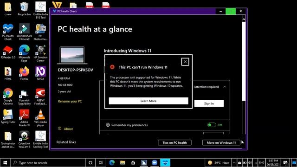This screenshot has height=167, width=297.
Task: Open the notification center icon
Action: 286,163
